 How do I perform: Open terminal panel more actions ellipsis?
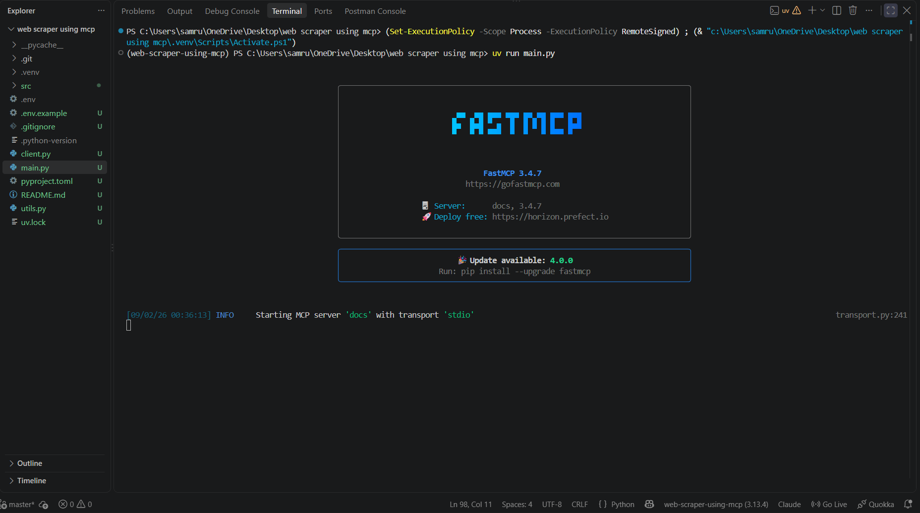pyautogui.click(x=869, y=10)
